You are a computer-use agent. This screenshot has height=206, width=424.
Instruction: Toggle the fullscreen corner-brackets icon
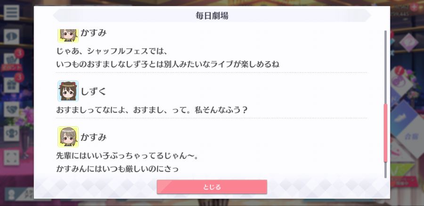pyautogui.click(x=11, y=158)
